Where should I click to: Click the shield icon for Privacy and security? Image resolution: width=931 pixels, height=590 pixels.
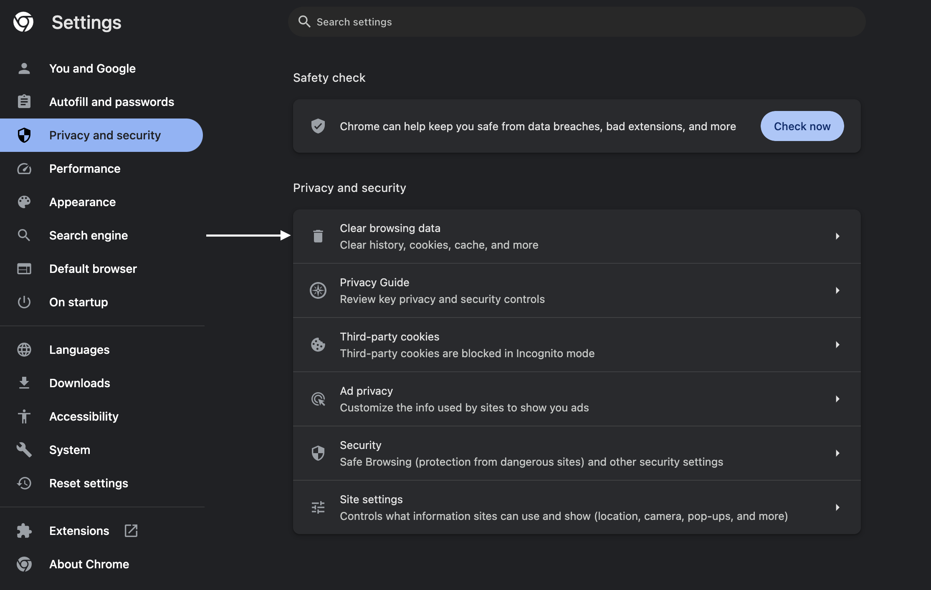pyautogui.click(x=24, y=135)
